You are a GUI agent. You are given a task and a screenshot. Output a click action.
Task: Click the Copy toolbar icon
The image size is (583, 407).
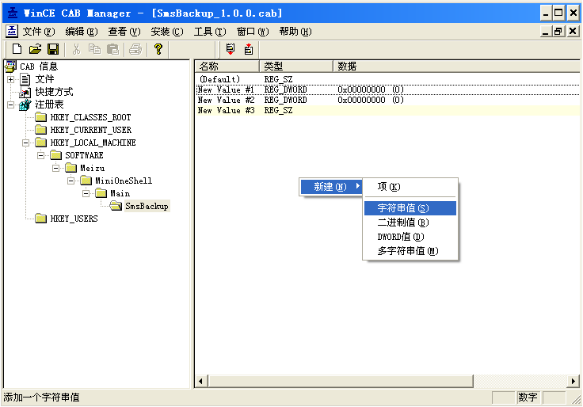pyautogui.click(x=94, y=49)
